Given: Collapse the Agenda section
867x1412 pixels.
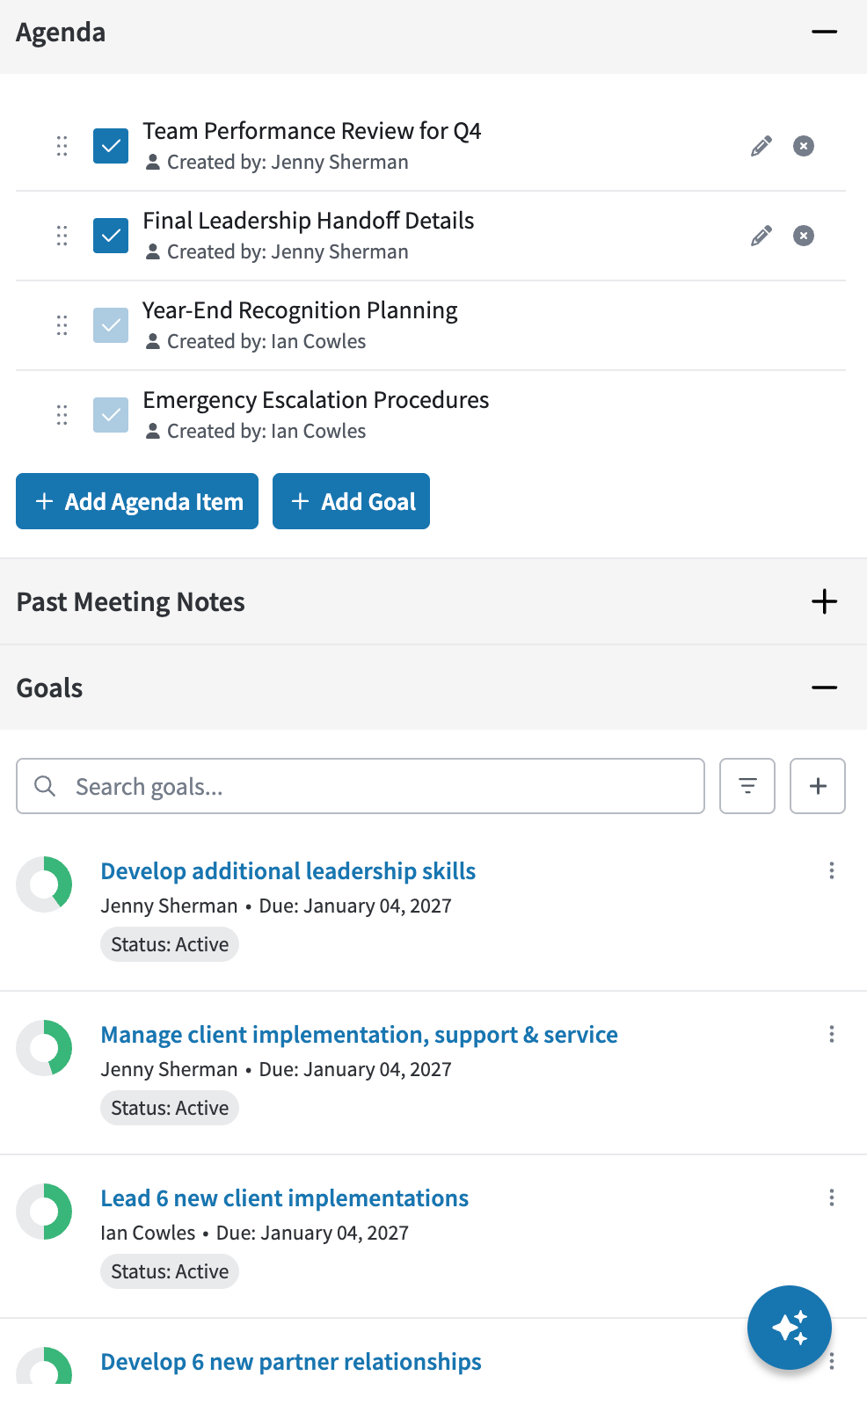Looking at the screenshot, I should point(825,33).
